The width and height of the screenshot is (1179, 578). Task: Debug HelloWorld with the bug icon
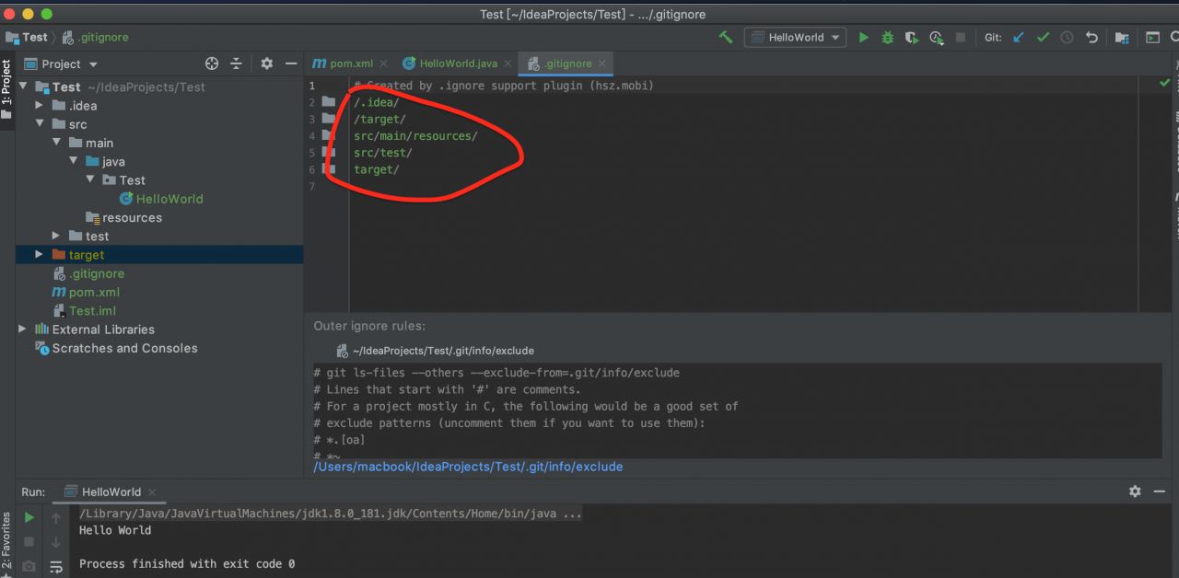coord(887,38)
